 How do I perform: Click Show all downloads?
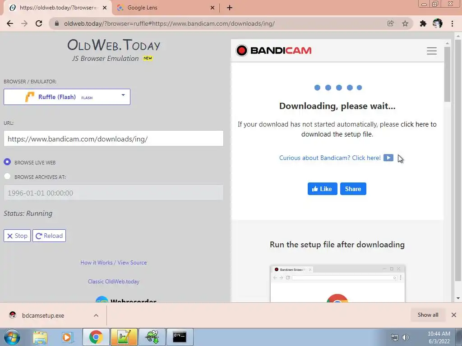[x=428, y=315]
